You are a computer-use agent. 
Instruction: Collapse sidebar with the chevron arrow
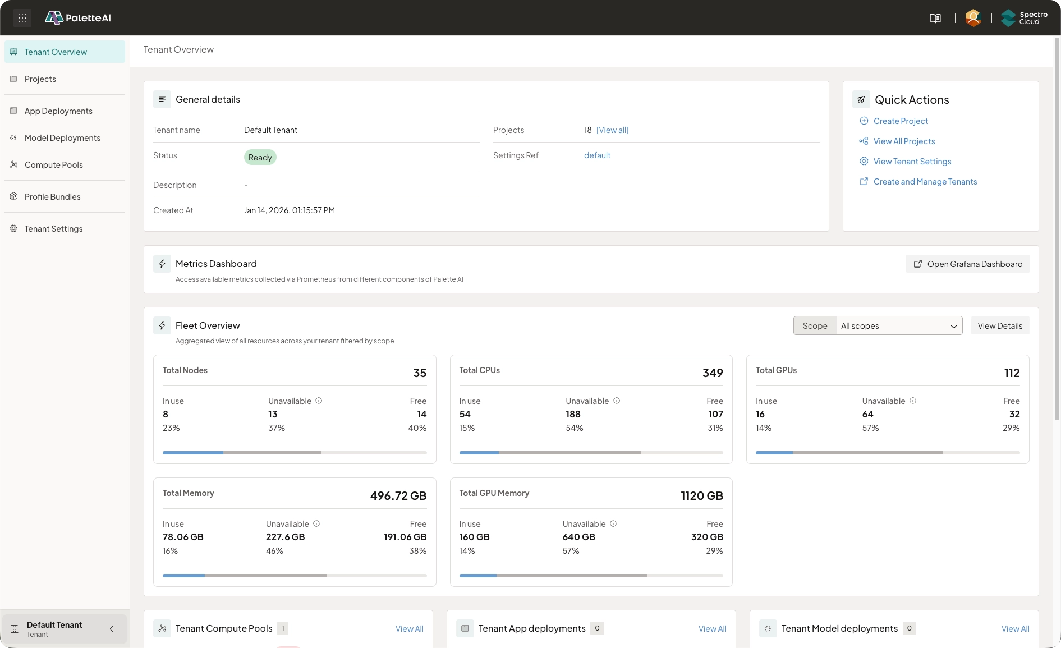coord(111,629)
